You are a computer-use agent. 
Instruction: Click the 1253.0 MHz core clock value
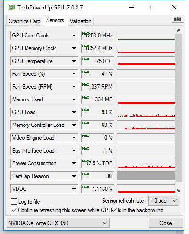point(97,36)
